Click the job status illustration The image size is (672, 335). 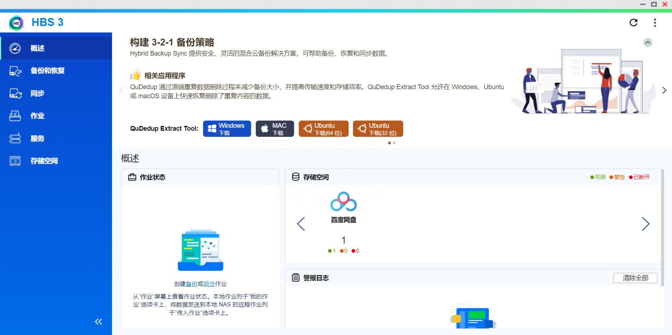click(x=200, y=250)
